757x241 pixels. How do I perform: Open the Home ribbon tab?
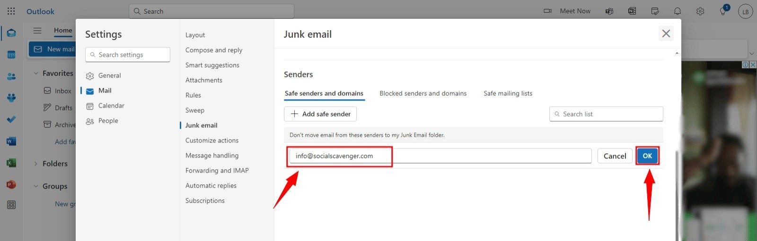pyautogui.click(x=63, y=30)
